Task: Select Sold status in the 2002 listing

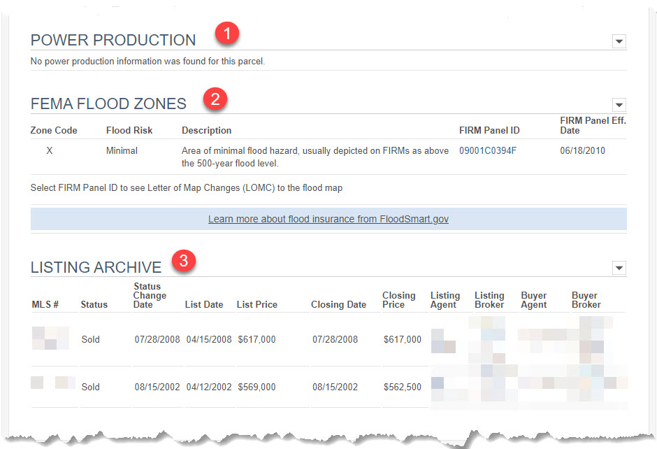Action: pyautogui.click(x=90, y=387)
